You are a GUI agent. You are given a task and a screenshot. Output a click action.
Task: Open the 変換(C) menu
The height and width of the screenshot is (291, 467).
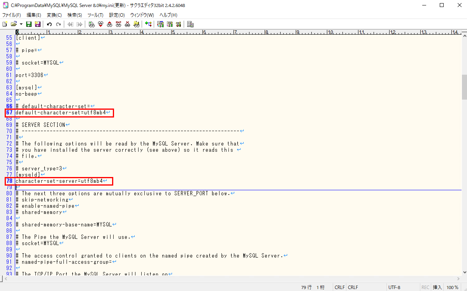point(54,15)
